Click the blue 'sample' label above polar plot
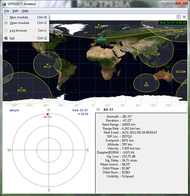This screenshot has width=190, height=196. pos(14,110)
